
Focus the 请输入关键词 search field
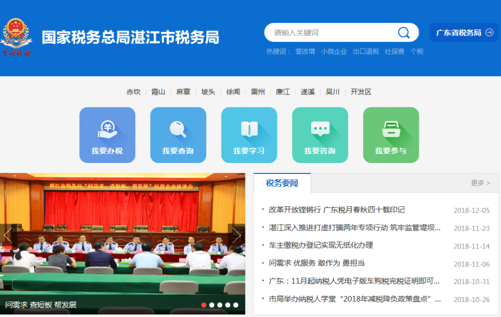(x=331, y=33)
